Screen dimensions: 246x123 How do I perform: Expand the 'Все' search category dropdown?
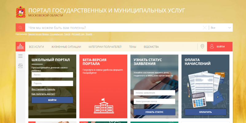click(221, 28)
